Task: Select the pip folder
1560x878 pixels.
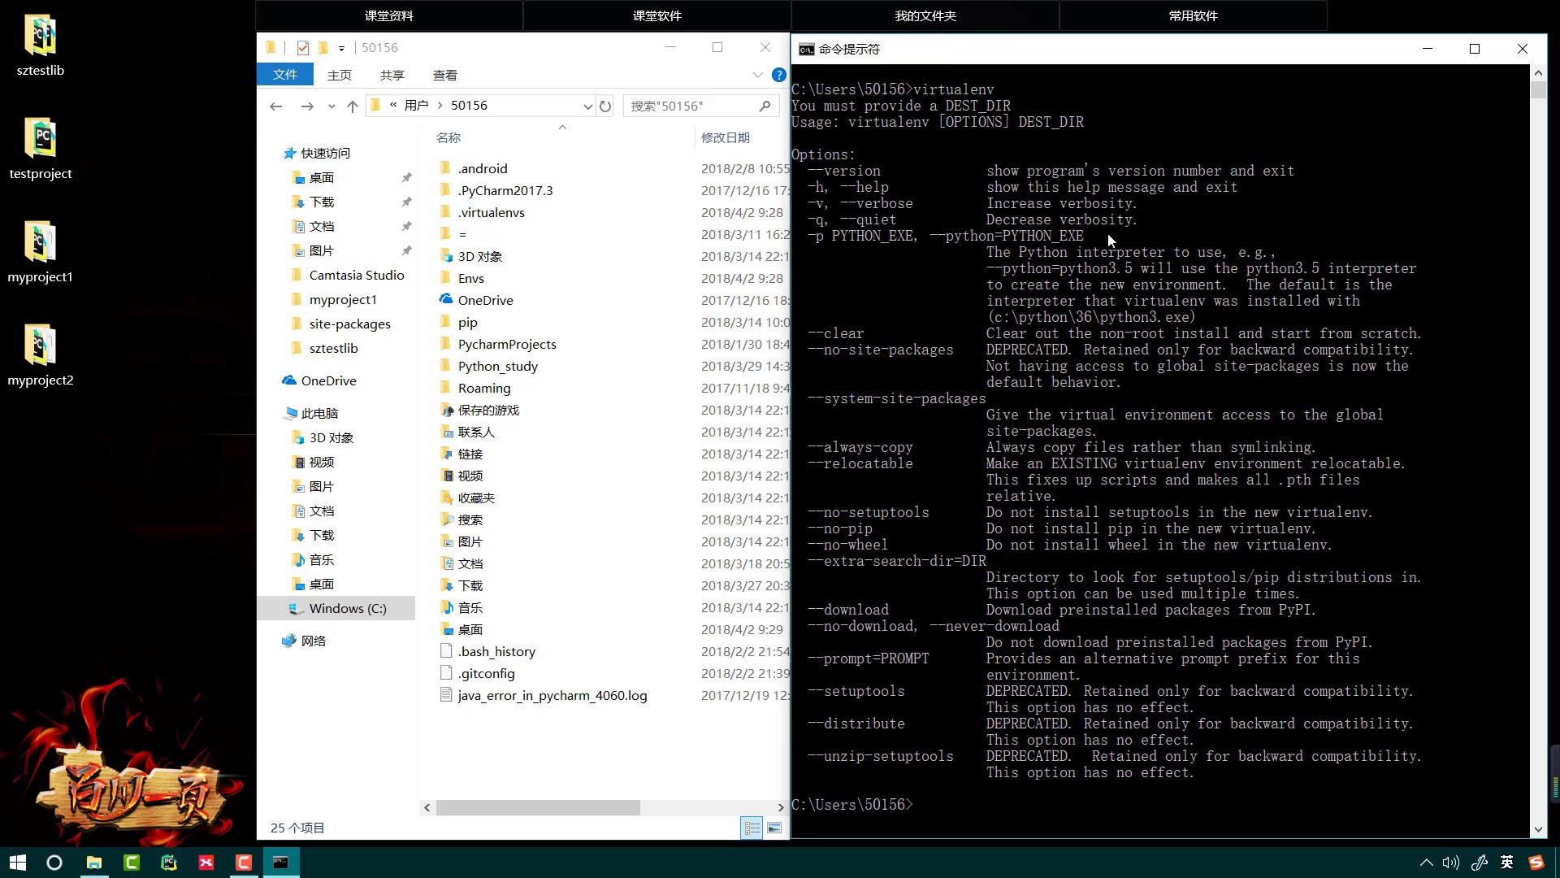Action: pyautogui.click(x=467, y=322)
